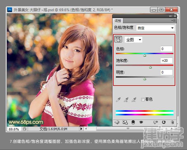Enable the 着色 colorize checkbox
Screen dimensions: 187x150
tap(143, 99)
